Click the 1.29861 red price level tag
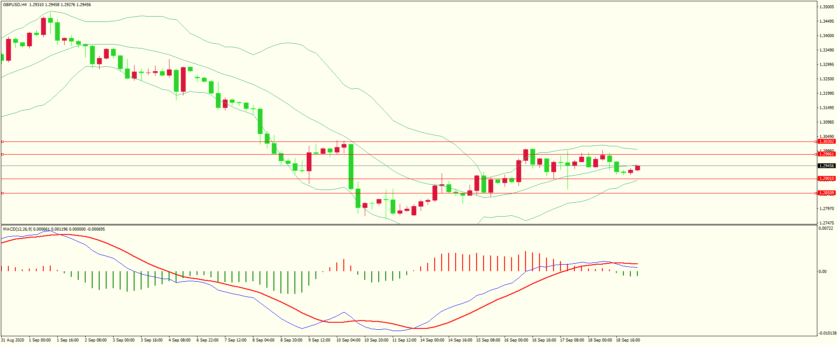The width and height of the screenshot is (837, 345). coord(827,154)
